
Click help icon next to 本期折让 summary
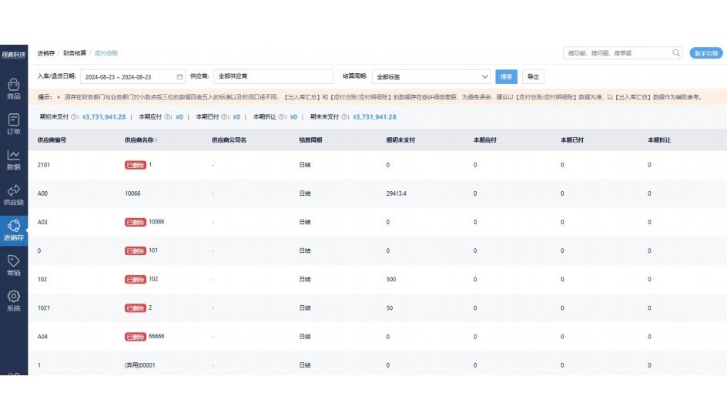tap(282, 117)
